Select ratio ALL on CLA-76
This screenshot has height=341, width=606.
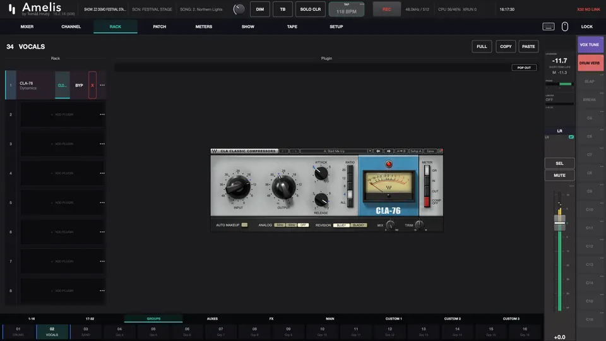(350, 203)
